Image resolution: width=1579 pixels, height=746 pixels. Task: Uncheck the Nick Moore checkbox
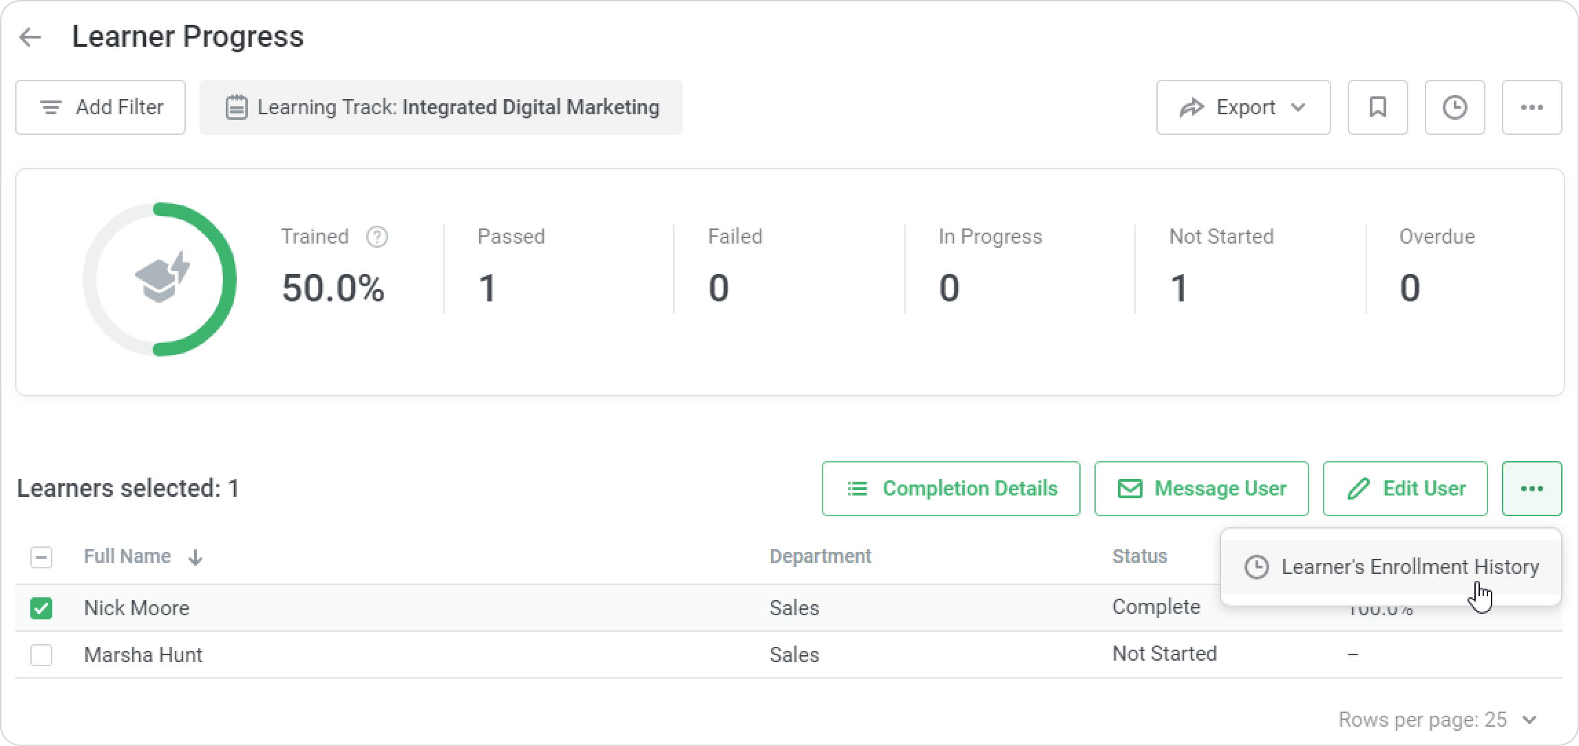pos(41,608)
